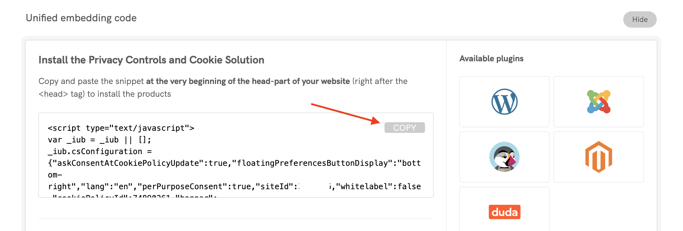
Task: Click the var _iub line in the script
Action: (100, 140)
